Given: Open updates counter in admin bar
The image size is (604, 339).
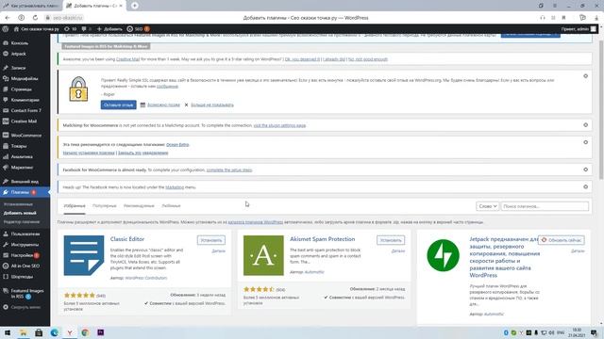Looking at the screenshot, I should [x=70, y=29].
